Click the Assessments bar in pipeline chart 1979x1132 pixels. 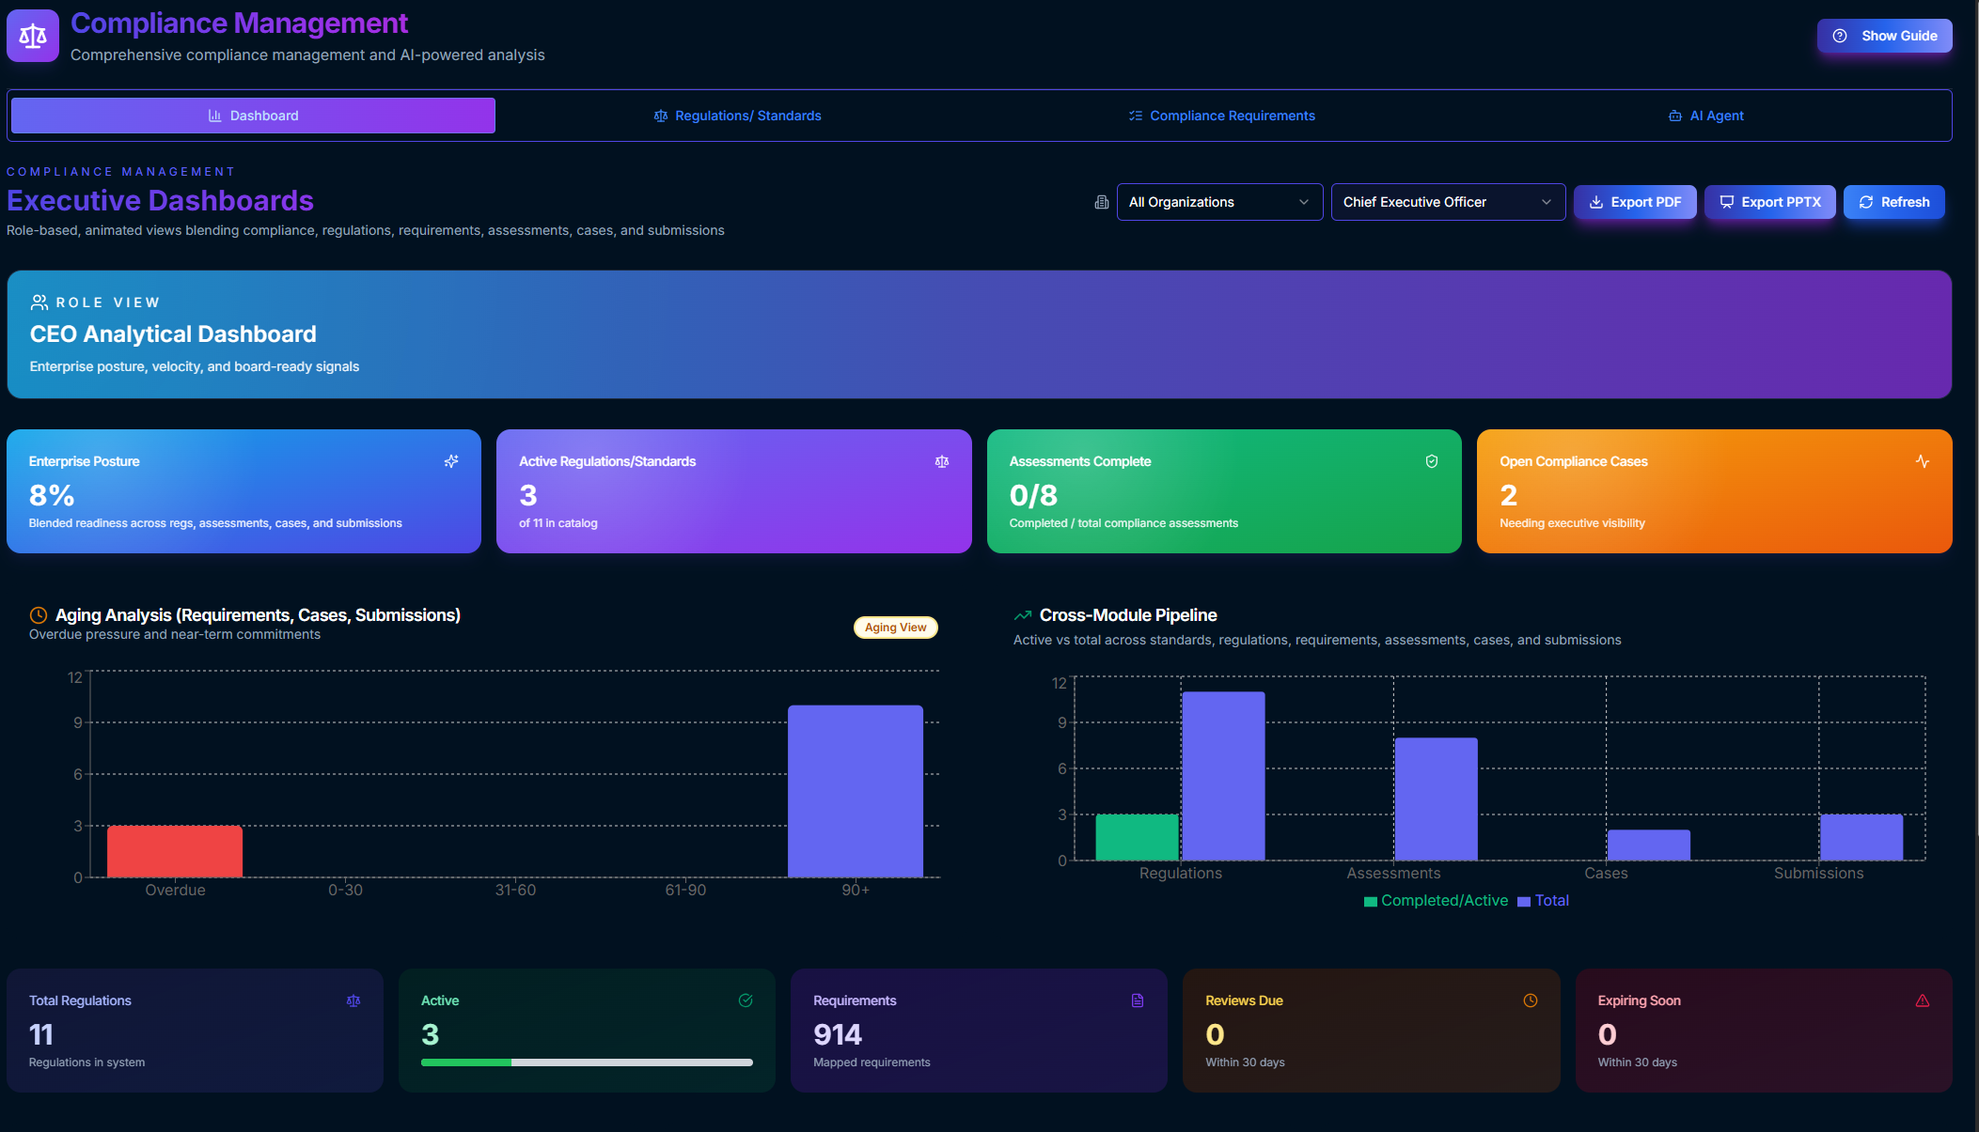pyautogui.click(x=1436, y=799)
